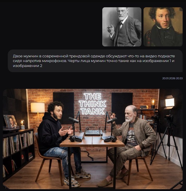
Task: Open the painted portrait attachment of curly-haired man
Action: click(163, 27)
